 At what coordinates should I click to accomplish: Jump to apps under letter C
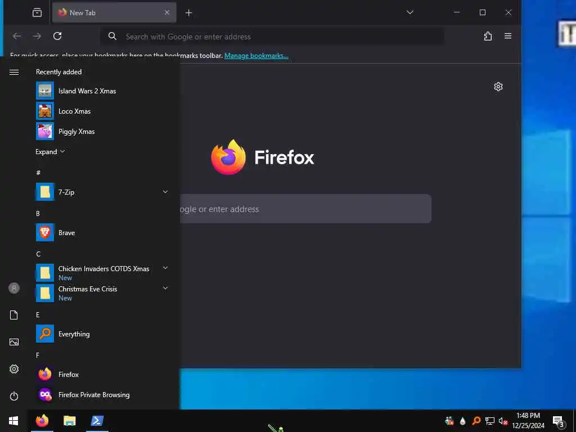pyautogui.click(x=38, y=254)
